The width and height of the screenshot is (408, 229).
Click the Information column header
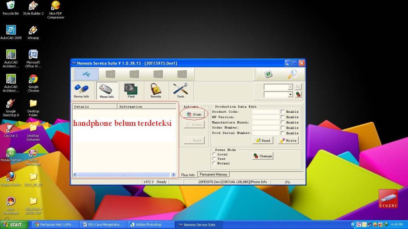pyautogui.click(x=147, y=107)
